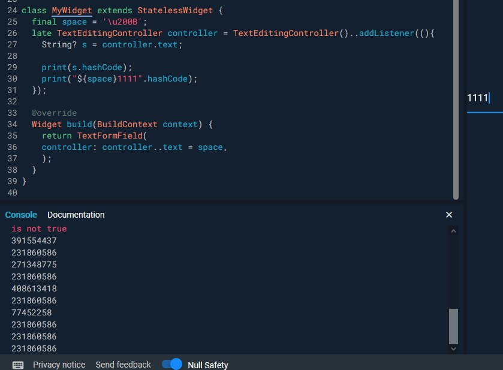Image resolution: width=503 pixels, height=370 pixels.
Task: Click the @override annotation
Action: coord(54,113)
